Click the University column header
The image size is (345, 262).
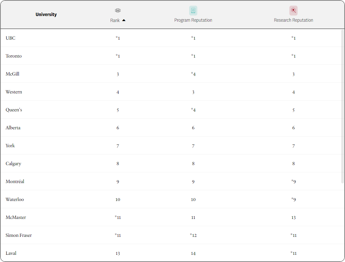(x=46, y=14)
